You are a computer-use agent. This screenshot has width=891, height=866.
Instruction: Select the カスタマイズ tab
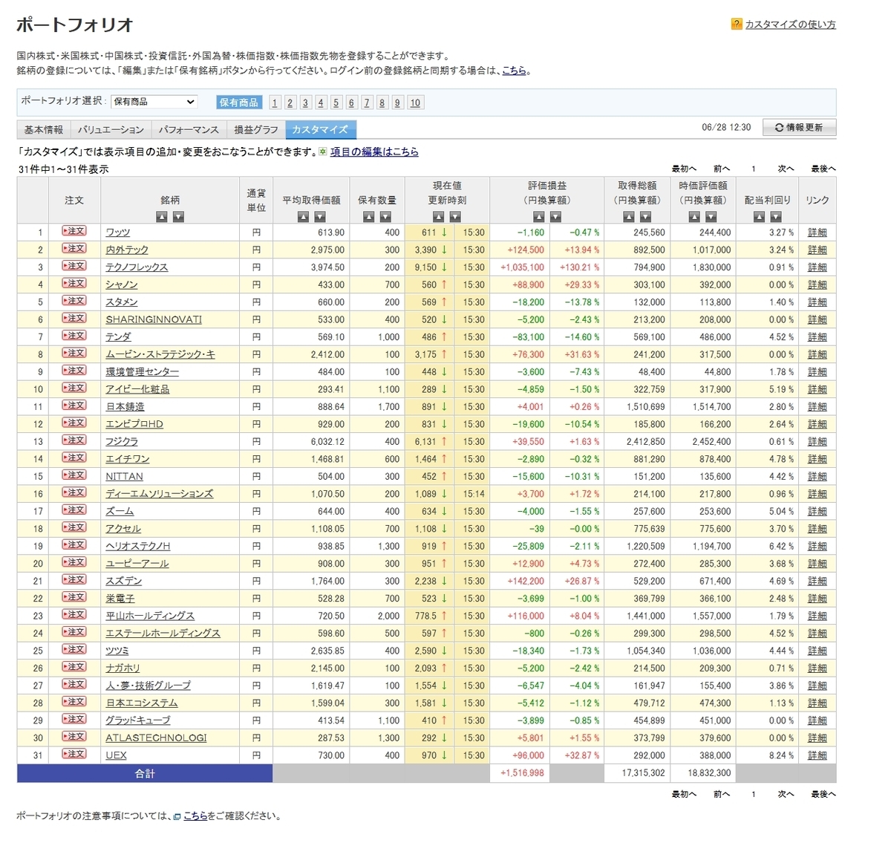coord(321,129)
